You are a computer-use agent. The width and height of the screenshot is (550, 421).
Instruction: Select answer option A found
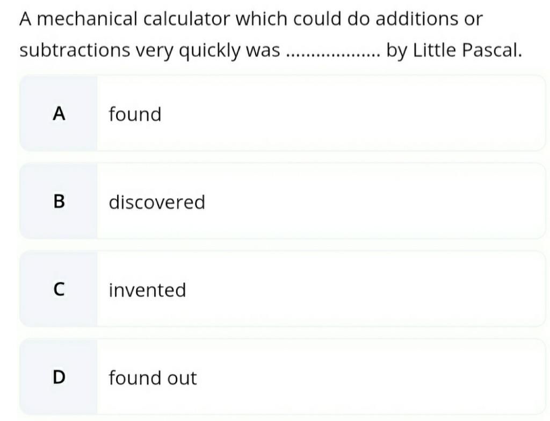click(283, 113)
